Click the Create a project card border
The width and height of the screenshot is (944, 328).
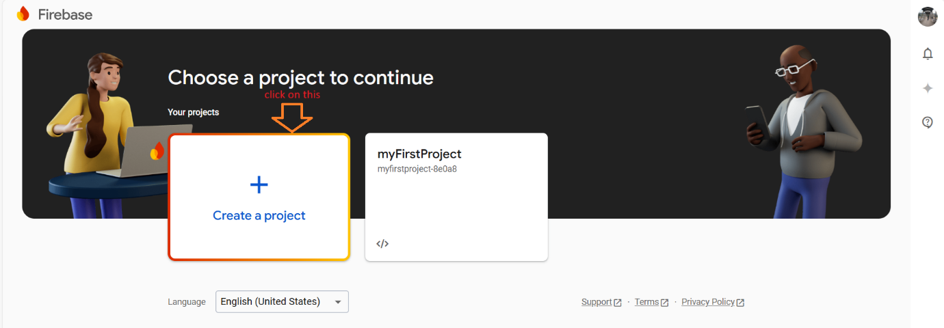259,197
